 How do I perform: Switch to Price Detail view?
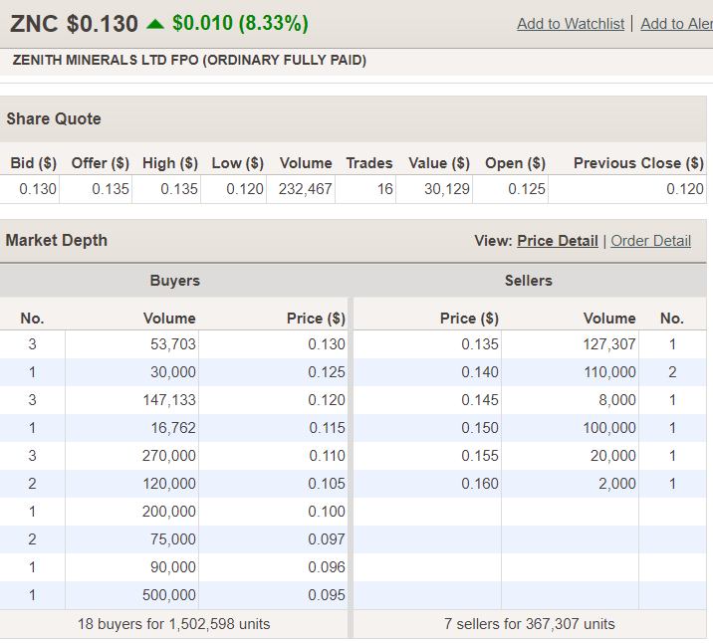[x=558, y=241]
